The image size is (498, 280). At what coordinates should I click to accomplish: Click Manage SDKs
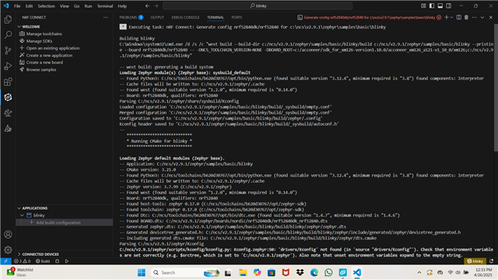point(40,41)
